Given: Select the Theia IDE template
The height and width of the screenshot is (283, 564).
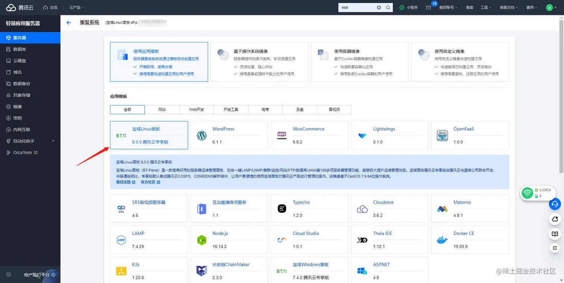Looking at the screenshot, I should pyautogui.click(x=390, y=240).
